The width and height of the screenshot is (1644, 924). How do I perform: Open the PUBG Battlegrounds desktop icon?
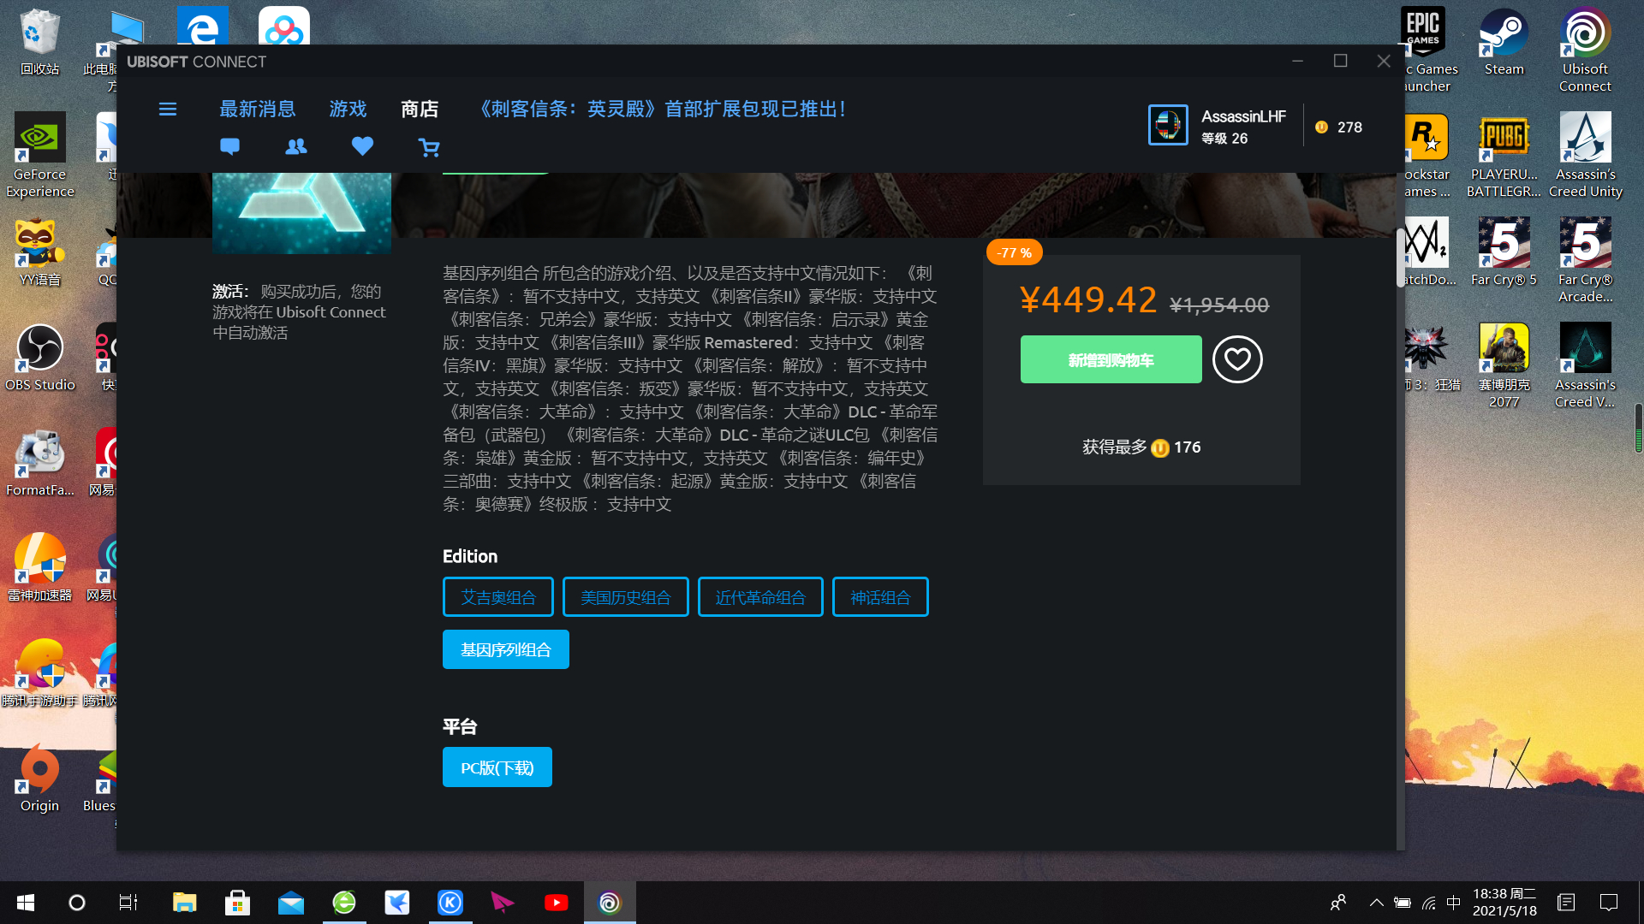coord(1504,155)
